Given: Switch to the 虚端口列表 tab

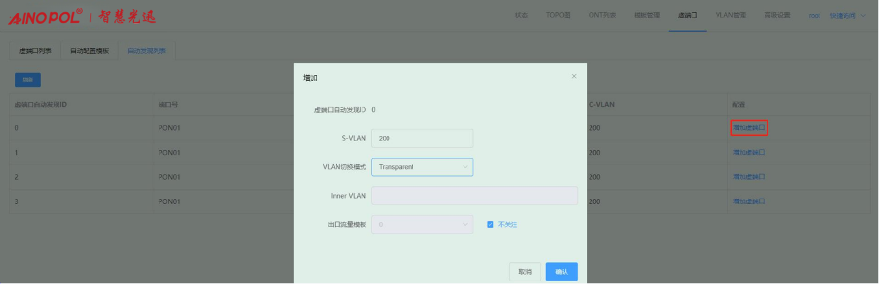Looking at the screenshot, I should tap(35, 51).
